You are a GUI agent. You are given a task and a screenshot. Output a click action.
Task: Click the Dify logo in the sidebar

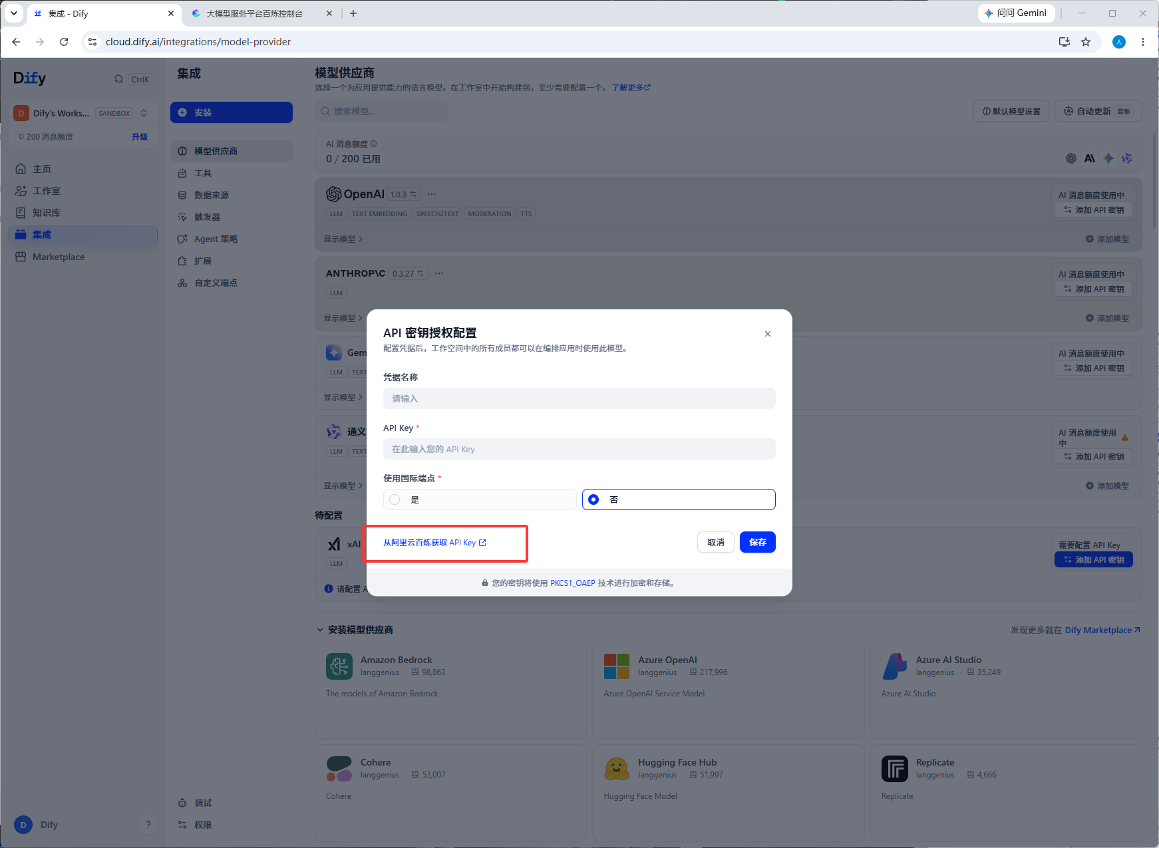(x=30, y=78)
